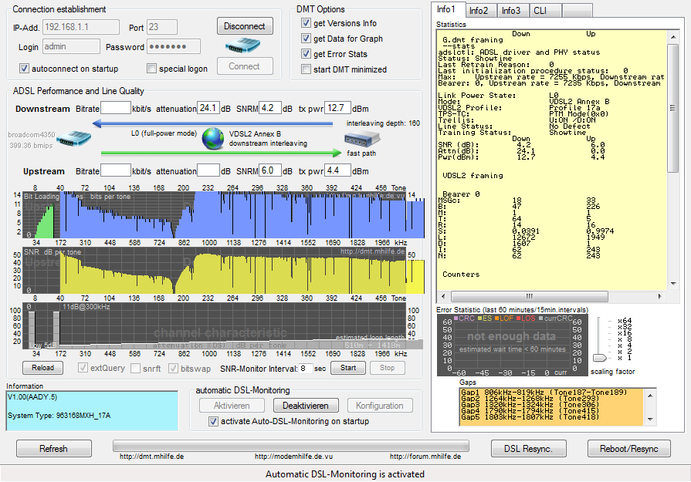Screen dimensions: 691x482
Task: Click the Disconnect button
Action: coord(245,26)
